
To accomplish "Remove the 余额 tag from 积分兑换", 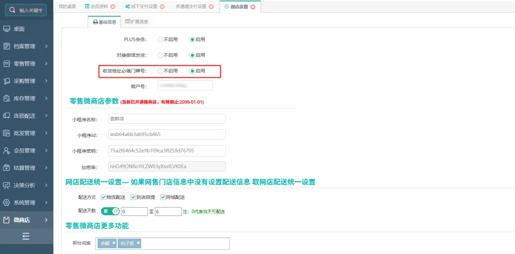I will pos(114,243).
